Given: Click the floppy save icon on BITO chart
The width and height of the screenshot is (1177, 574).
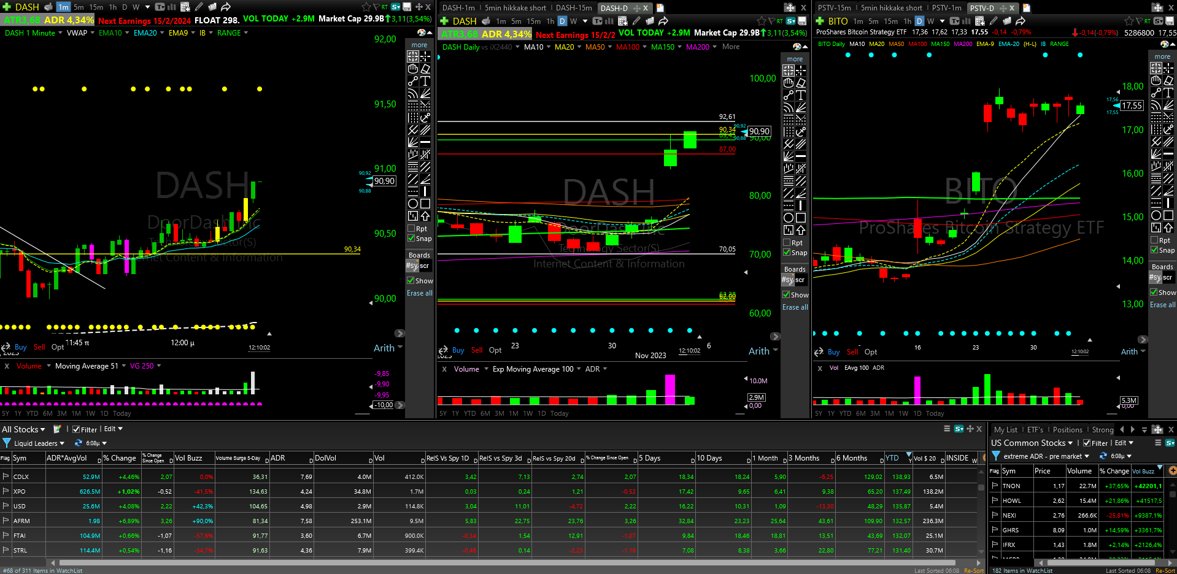Looking at the screenshot, I should point(1169,21).
